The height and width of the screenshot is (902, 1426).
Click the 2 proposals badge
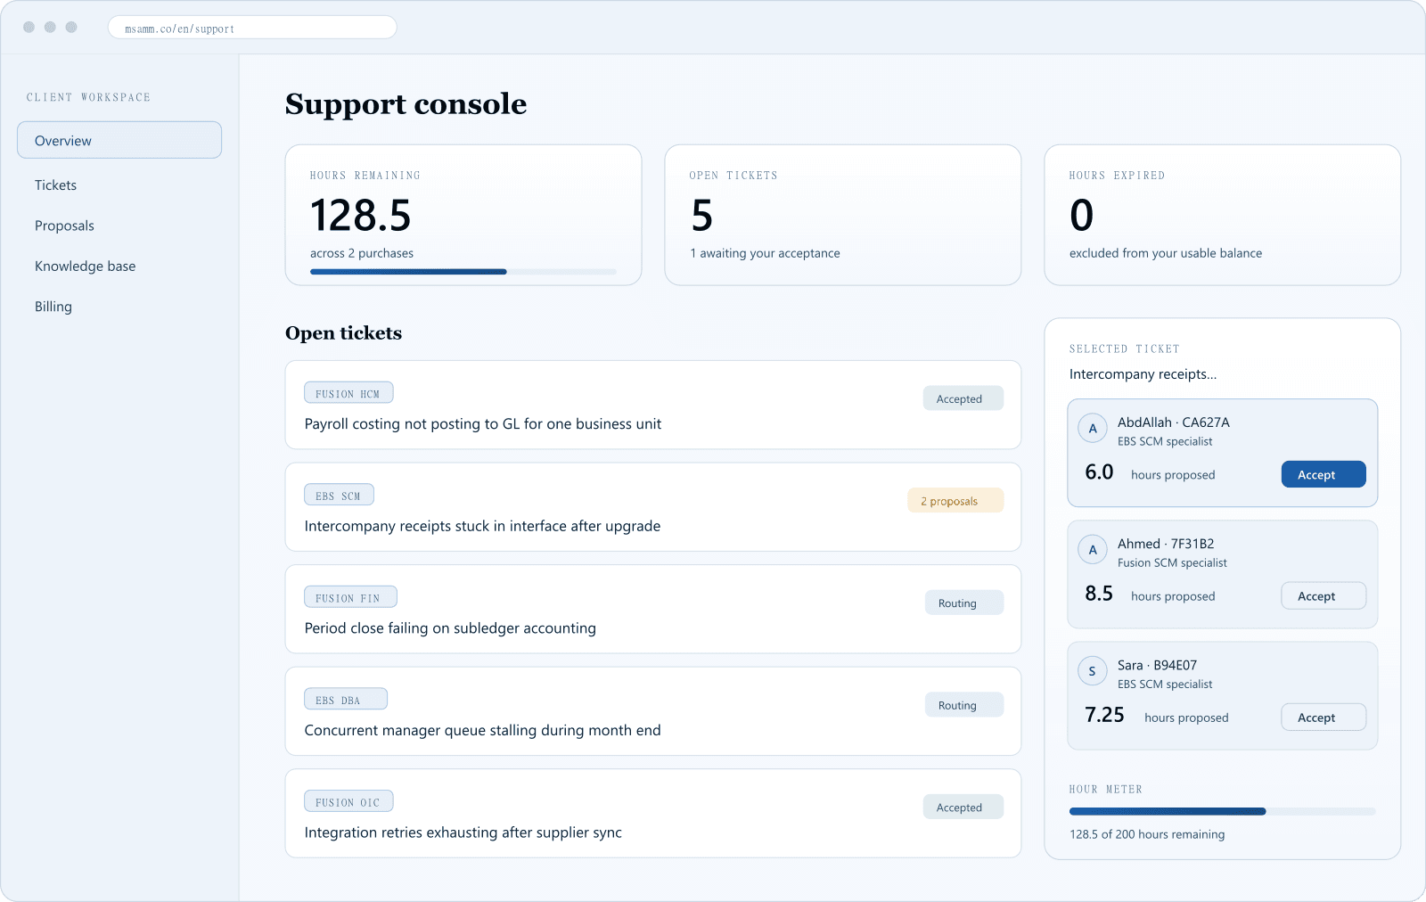point(955,501)
